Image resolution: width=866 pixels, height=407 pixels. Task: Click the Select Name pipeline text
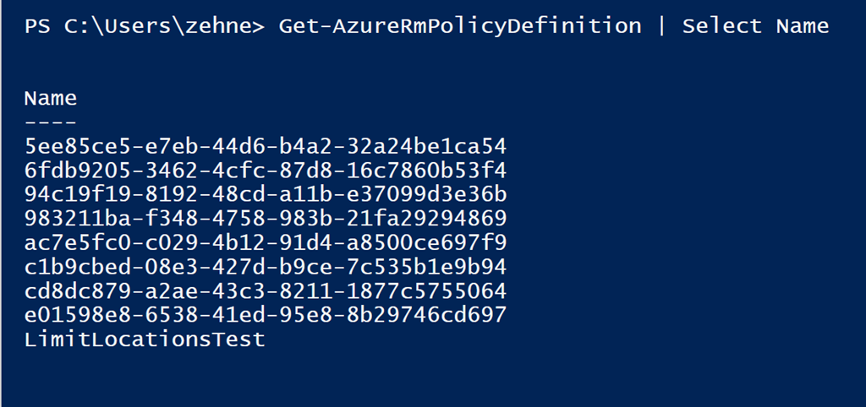click(x=755, y=26)
